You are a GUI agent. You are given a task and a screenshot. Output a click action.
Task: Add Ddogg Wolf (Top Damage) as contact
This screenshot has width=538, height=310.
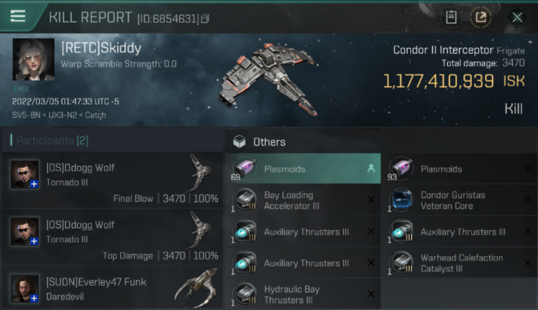click(34, 241)
